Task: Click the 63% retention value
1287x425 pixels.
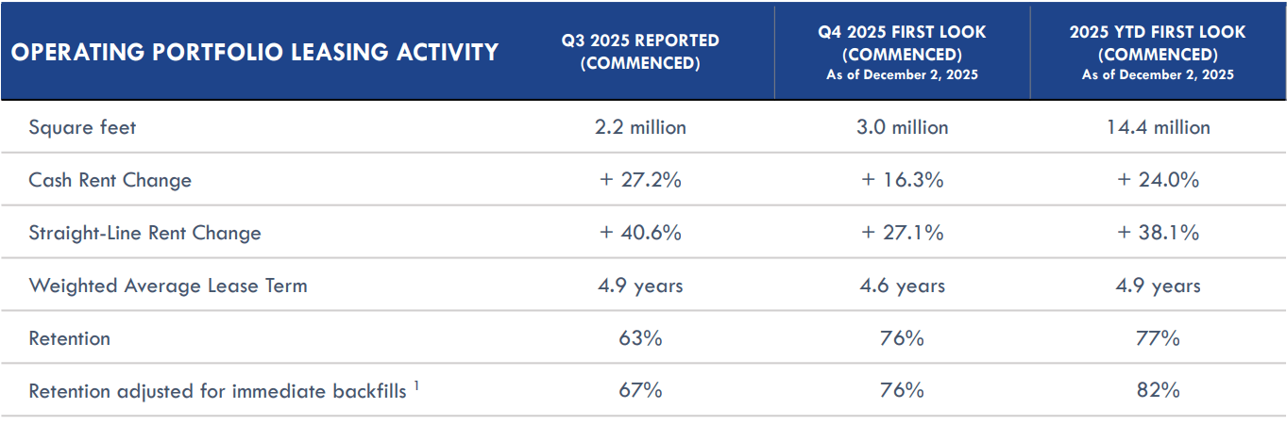Action: (640, 338)
